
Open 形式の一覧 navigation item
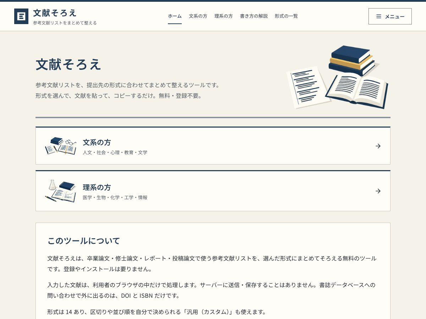tap(286, 16)
